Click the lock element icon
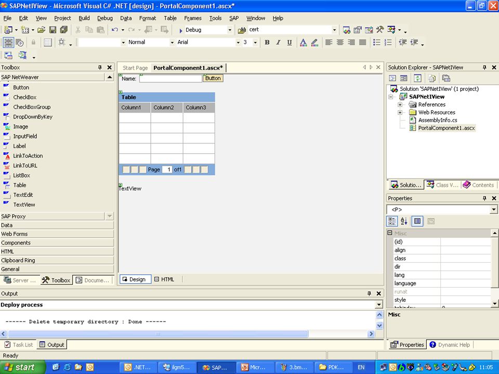Viewport: 499px width, 374px height. click(x=33, y=42)
